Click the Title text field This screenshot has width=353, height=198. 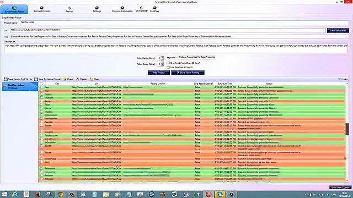click(179, 37)
